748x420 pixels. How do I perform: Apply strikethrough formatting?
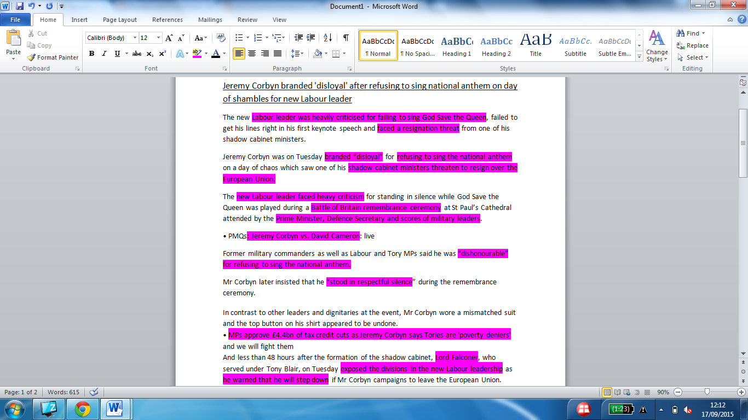point(137,54)
